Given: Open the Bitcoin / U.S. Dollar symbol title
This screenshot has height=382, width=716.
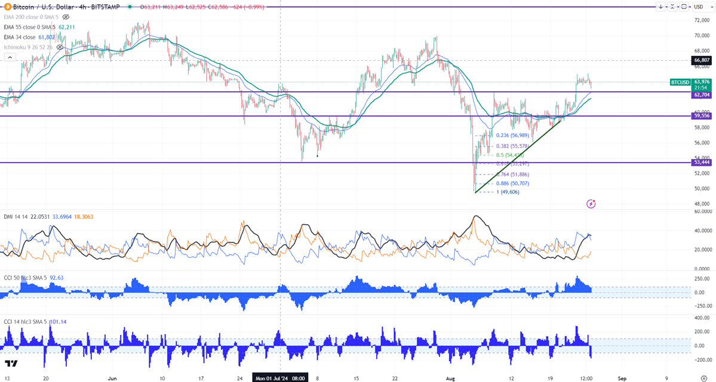Looking at the screenshot, I should [66, 7].
